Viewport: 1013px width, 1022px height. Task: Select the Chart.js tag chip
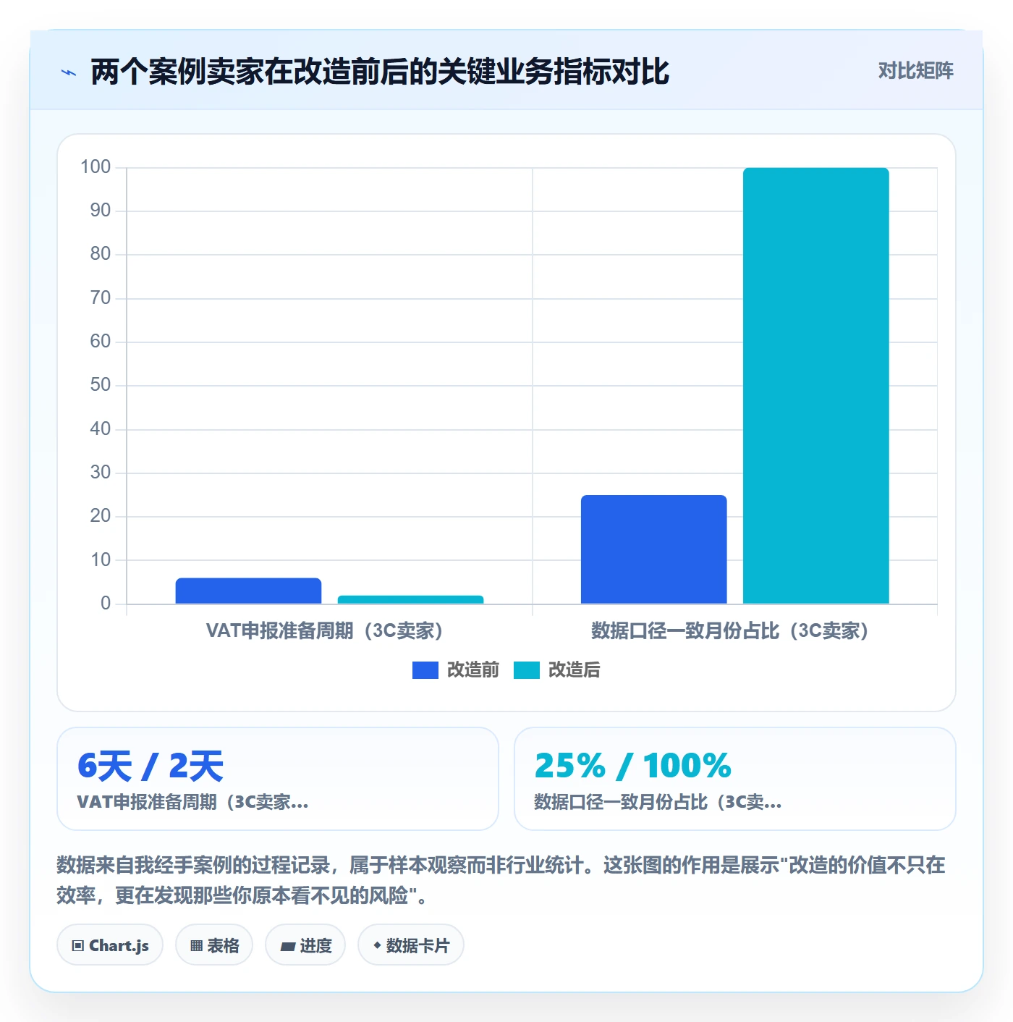point(110,945)
